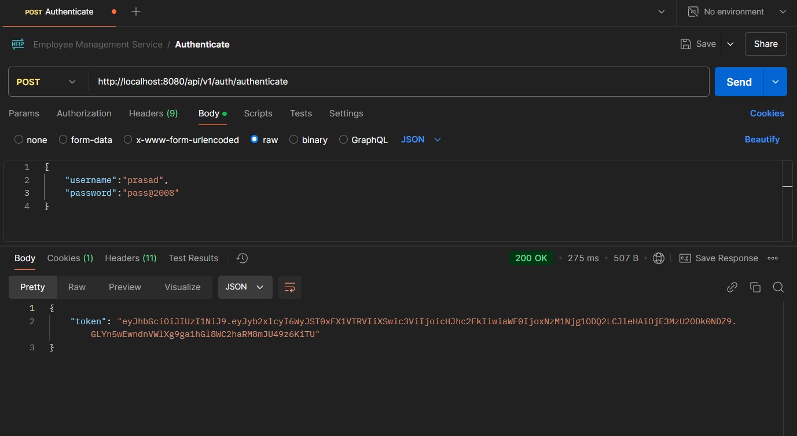This screenshot has height=436, width=797.
Task: Expand the Send button options arrow
Action: (x=776, y=82)
